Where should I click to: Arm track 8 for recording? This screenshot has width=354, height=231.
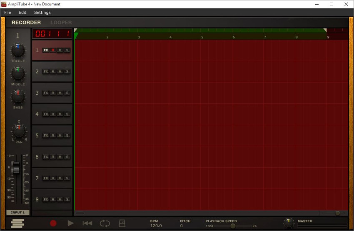(53, 199)
